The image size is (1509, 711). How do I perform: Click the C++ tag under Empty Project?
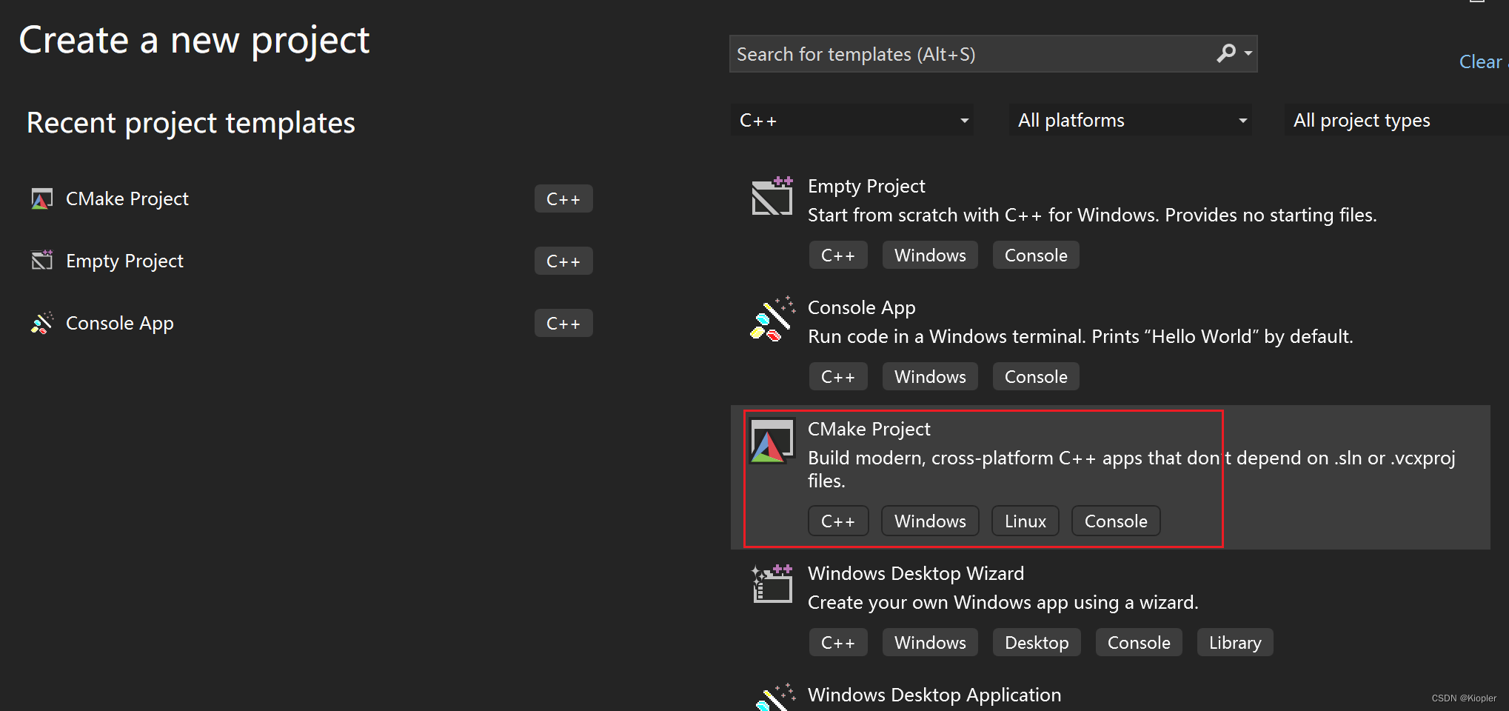tap(837, 255)
